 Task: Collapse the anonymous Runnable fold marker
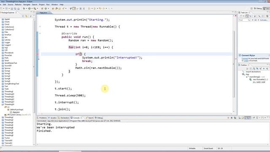pos(40,27)
